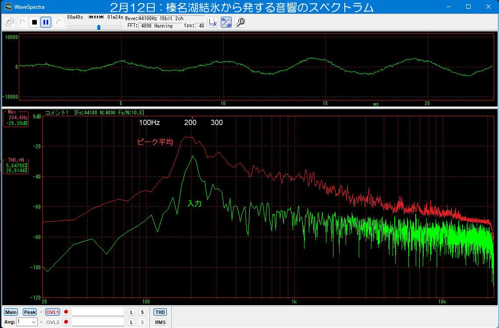
Task: Click the L button in the OVL1 row
Action: [131, 312]
